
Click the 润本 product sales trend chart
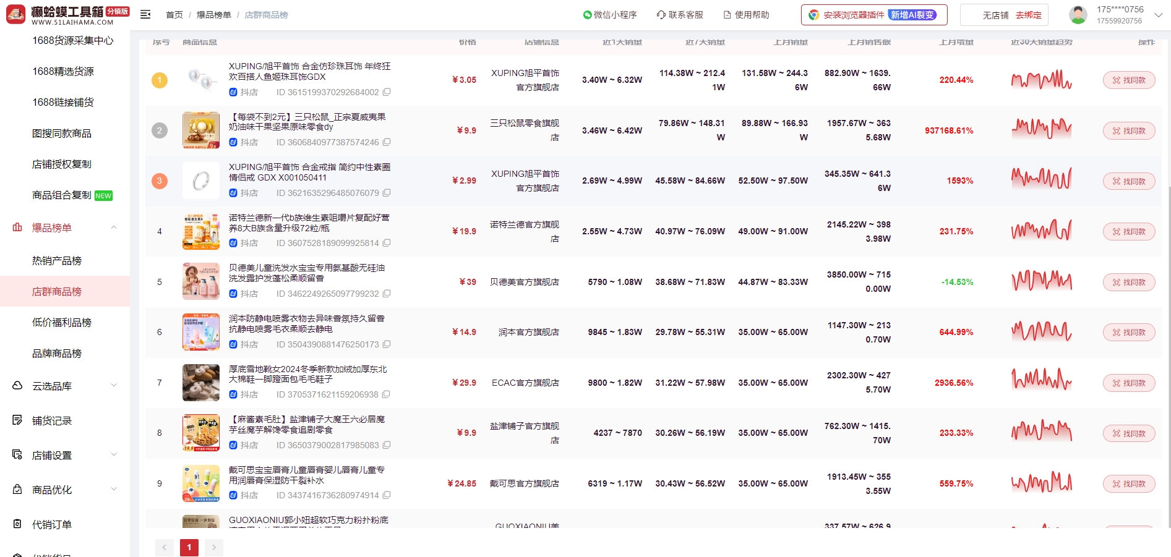1042,332
